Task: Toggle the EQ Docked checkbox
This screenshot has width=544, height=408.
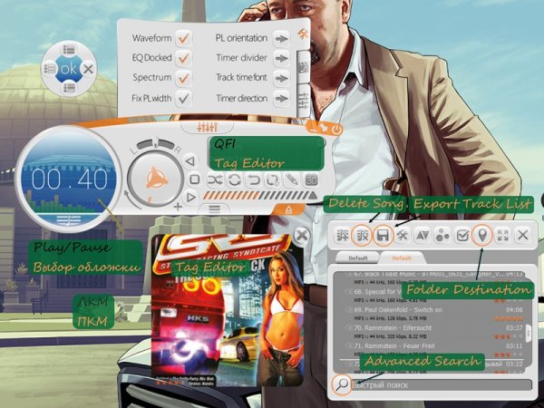Action: coord(183,58)
